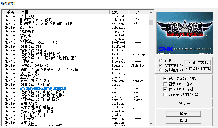Sort list by 父 column header
This screenshot has width=218, height=128.
pos(138,12)
